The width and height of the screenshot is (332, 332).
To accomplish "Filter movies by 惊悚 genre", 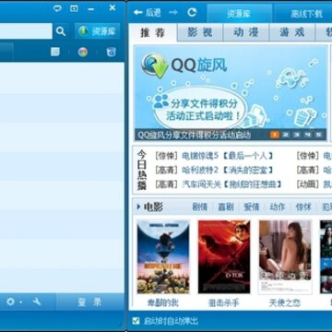I will click(303, 207).
